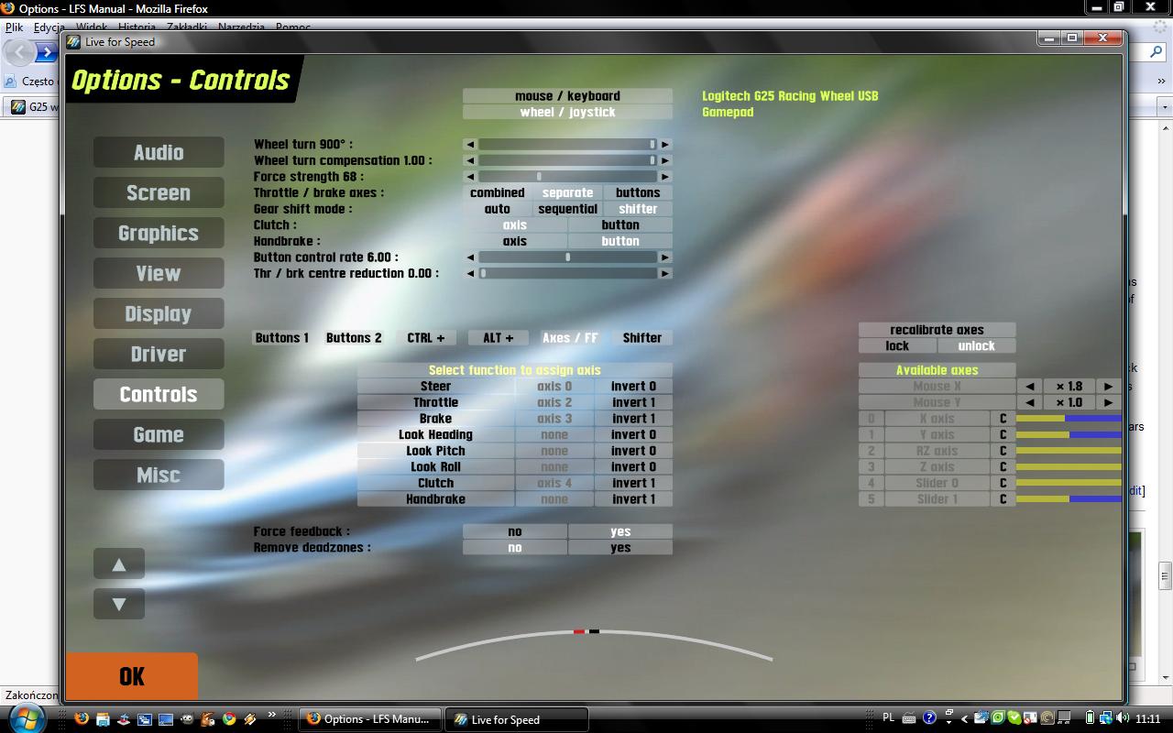The height and width of the screenshot is (733, 1173).
Task: Go to the Driver options section
Action: (159, 355)
